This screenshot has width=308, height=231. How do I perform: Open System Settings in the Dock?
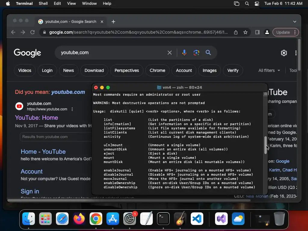[130, 219]
